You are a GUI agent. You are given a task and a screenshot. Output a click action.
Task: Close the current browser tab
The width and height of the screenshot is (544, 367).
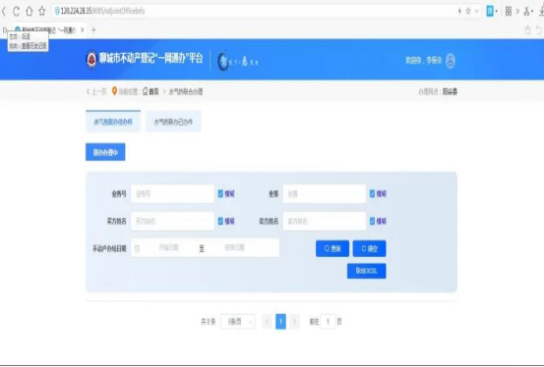[x=83, y=30]
